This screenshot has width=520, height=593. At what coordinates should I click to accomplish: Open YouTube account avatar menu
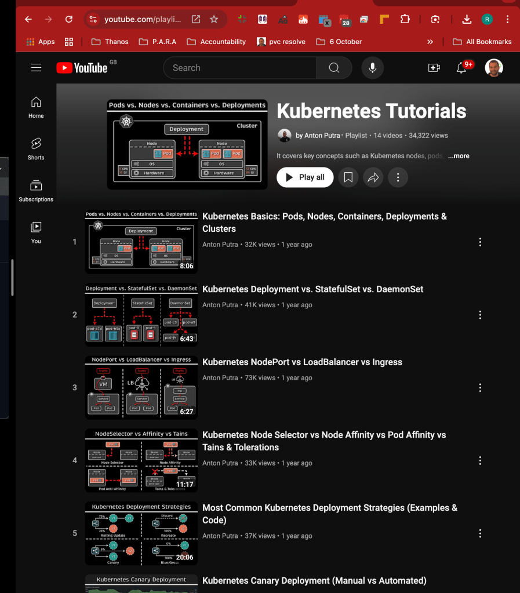coord(494,68)
